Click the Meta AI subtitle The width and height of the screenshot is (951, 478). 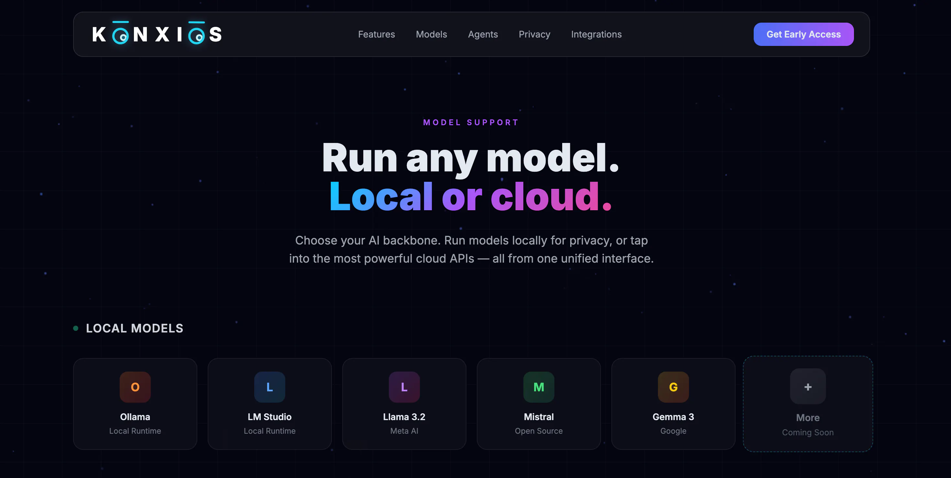(404, 431)
